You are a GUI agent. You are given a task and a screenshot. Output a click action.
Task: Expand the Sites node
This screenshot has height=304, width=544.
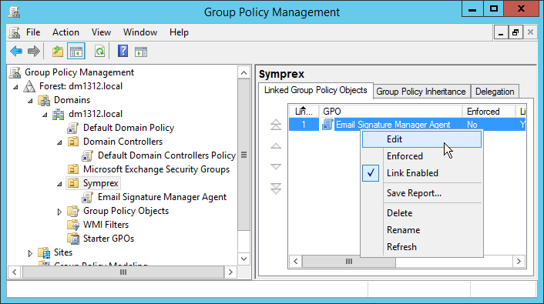coord(30,253)
